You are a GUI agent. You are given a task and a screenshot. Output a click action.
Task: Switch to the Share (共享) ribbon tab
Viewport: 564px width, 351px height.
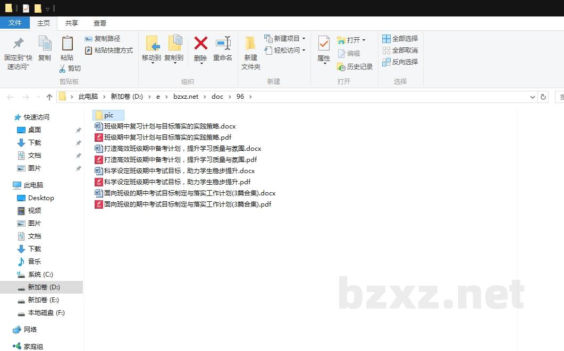click(72, 23)
